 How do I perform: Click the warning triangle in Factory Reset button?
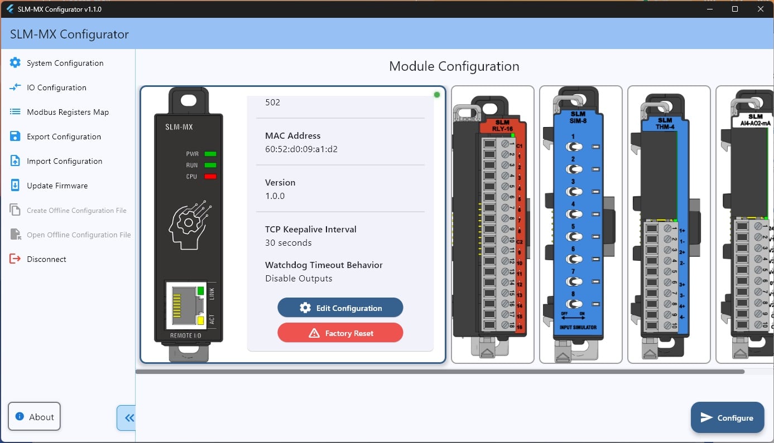tap(314, 333)
